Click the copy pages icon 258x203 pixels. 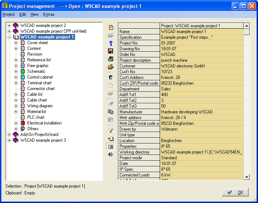click(111, 112)
